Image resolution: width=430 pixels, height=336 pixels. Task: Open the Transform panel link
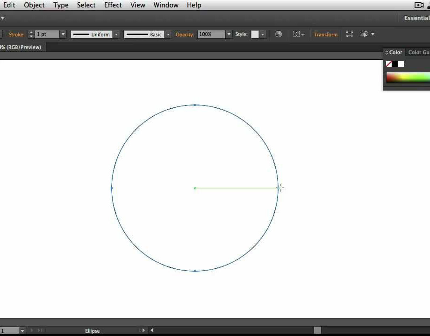[x=326, y=35]
